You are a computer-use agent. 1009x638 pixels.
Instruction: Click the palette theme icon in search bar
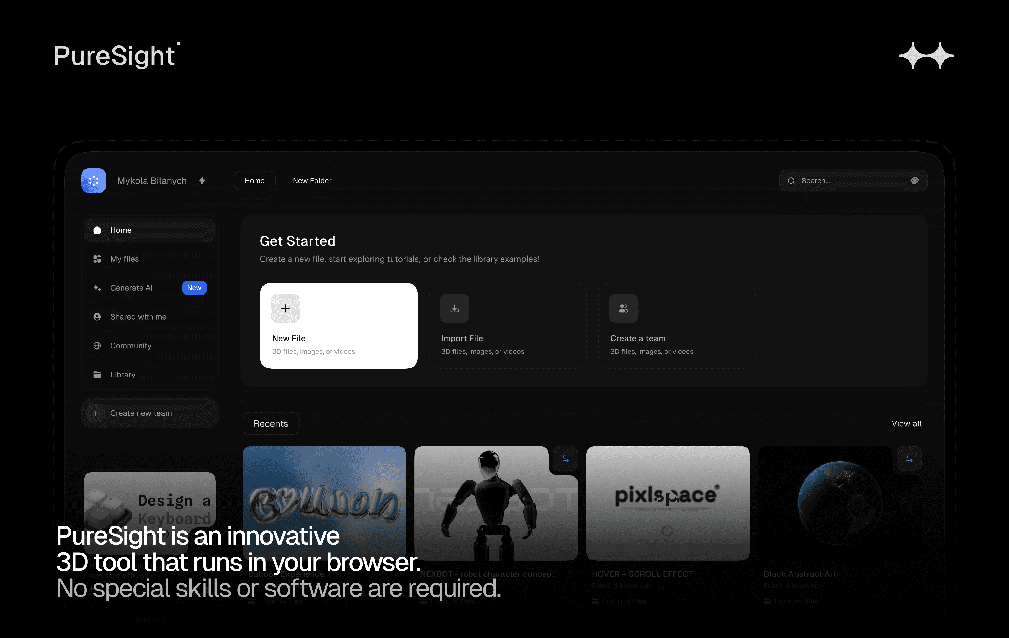coord(914,180)
